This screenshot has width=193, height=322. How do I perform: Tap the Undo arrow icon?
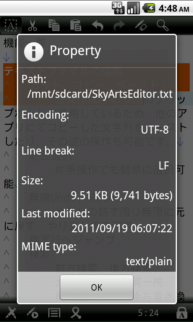pos(97,25)
